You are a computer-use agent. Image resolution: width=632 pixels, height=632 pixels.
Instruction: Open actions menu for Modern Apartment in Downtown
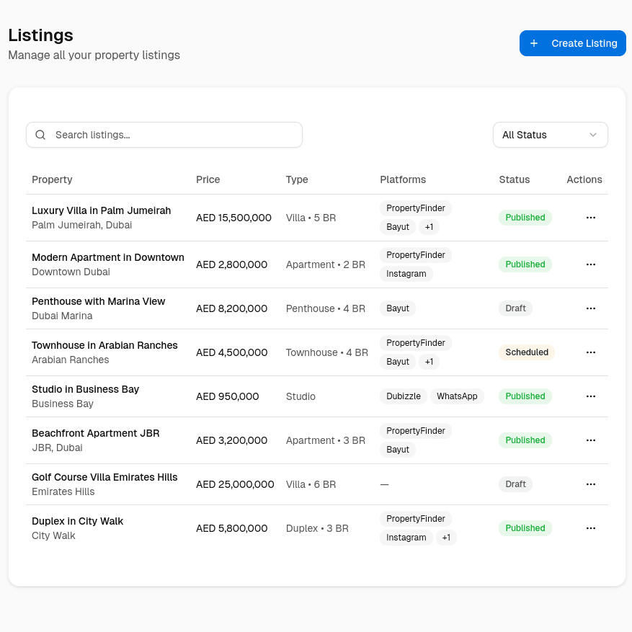coord(590,264)
